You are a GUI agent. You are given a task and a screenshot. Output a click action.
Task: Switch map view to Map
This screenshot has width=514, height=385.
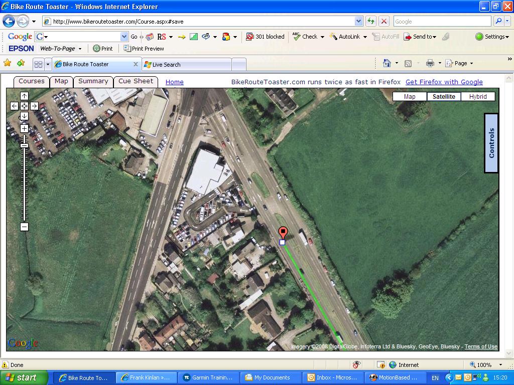(x=410, y=97)
